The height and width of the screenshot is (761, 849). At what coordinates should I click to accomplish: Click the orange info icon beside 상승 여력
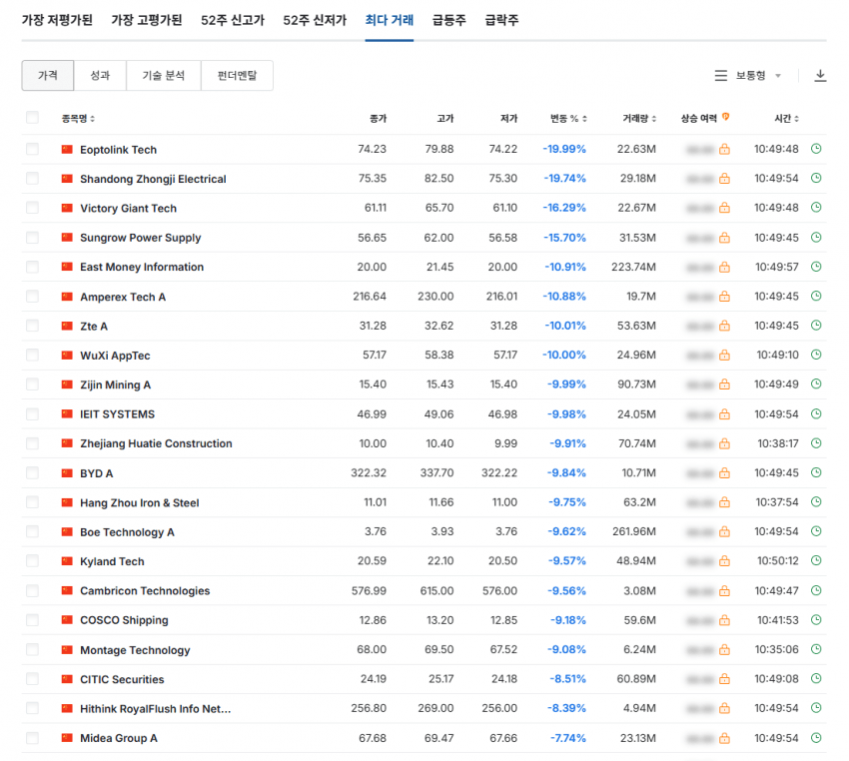click(725, 117)
